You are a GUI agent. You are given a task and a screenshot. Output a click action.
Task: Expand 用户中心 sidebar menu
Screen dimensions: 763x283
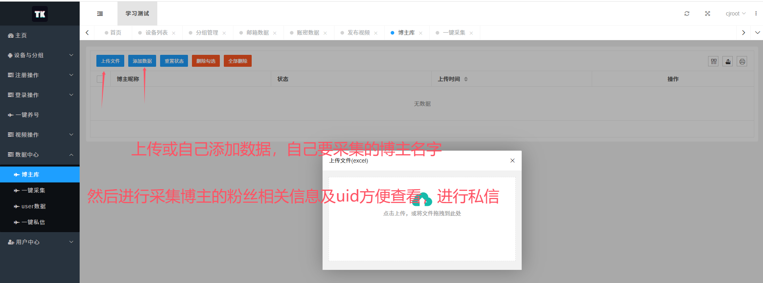(40, 242)
